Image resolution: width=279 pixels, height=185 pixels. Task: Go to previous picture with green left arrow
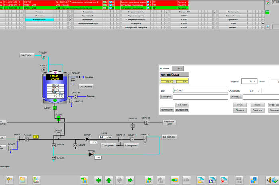98,180
